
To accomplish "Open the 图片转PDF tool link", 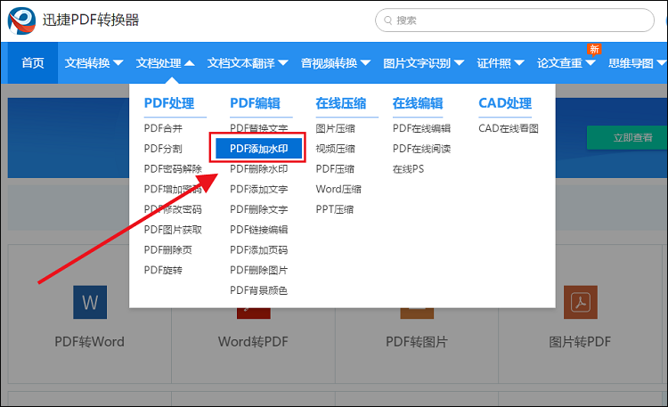I will click(580, 342).
